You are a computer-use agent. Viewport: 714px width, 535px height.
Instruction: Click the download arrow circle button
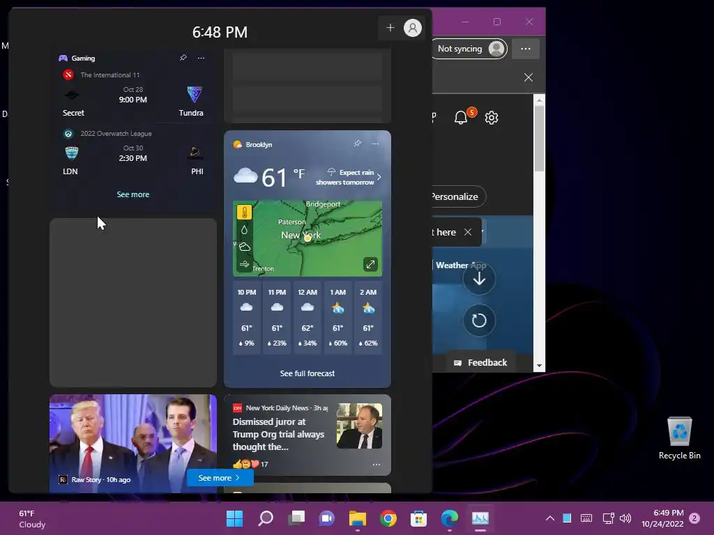479,279
